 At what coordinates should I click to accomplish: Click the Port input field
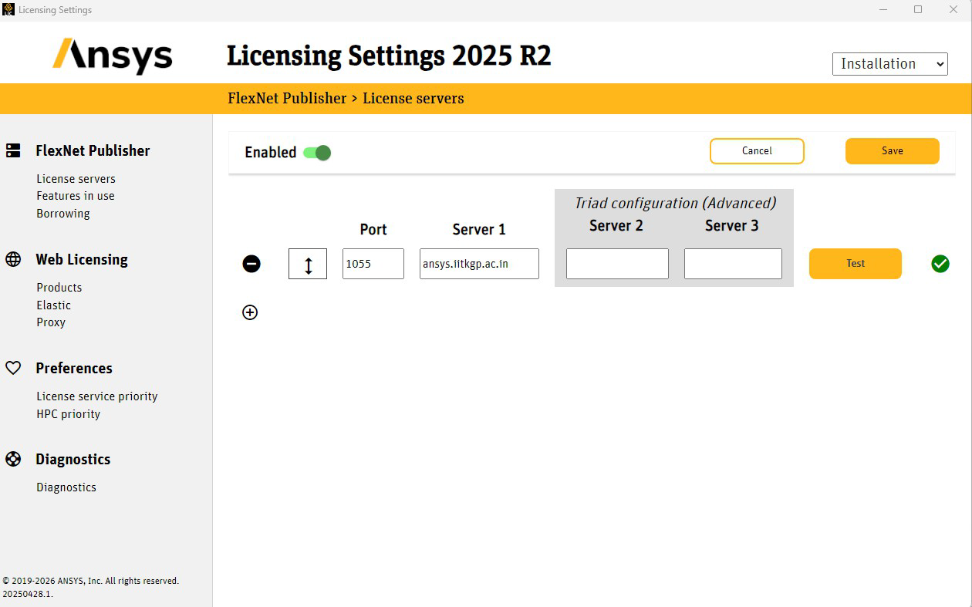pyautogui.click(x=373, y=264)
